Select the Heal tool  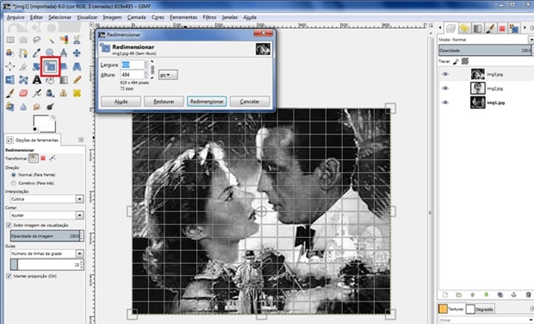pyautogui.click(x=77, y=93)
